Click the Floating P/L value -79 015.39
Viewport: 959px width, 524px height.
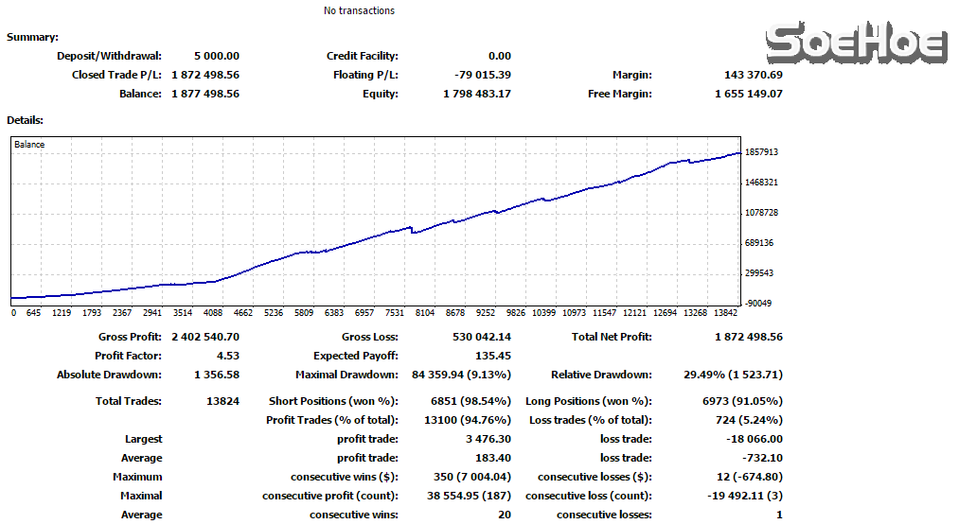click(482, 75)
